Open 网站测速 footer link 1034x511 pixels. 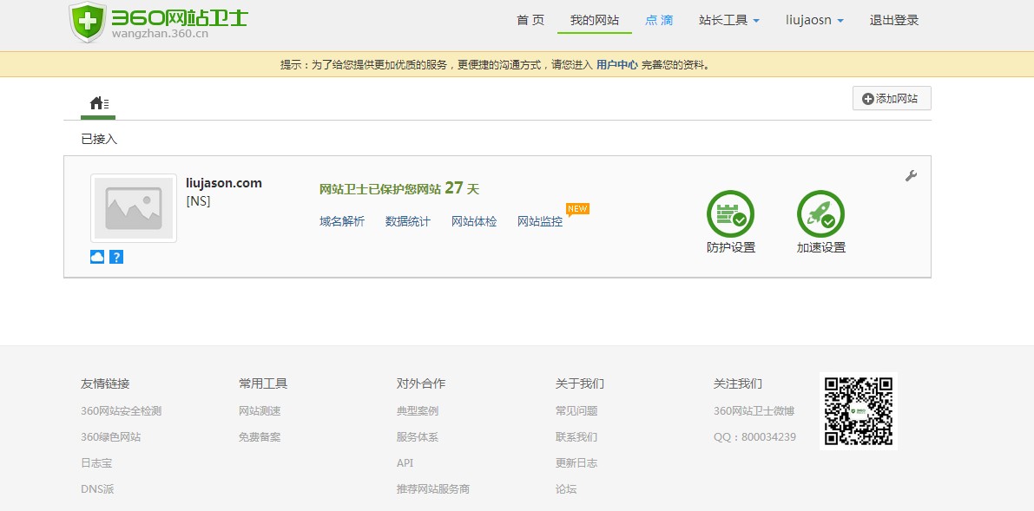260,410
